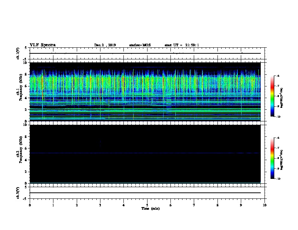
Task: Click the ch.1 voltage waveform trace
Action: (145, 53)
